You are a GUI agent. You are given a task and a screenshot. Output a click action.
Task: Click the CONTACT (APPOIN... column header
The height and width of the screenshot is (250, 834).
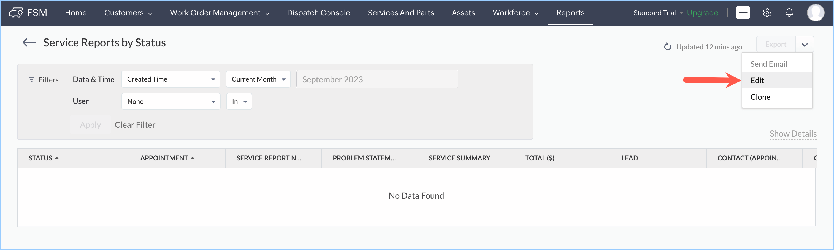[x=754, y=158]
